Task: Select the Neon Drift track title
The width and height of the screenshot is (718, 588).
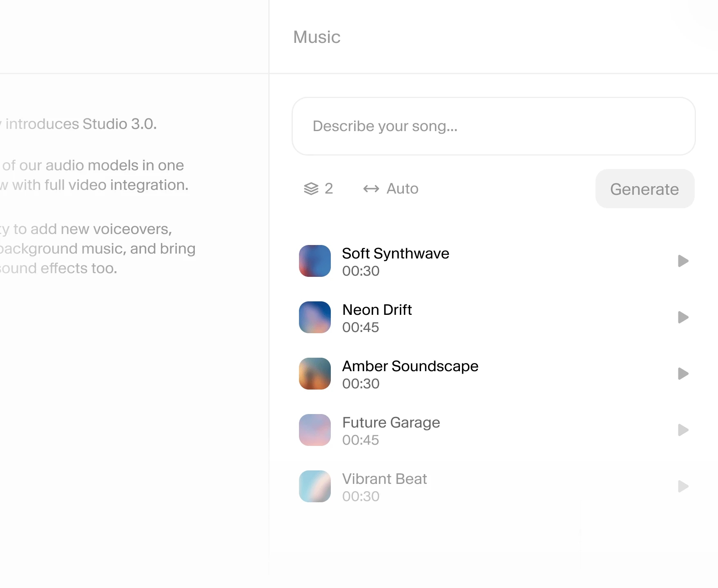Action: point(377,310)
